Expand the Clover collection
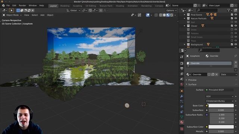This screenshot has width=239, height=134. (x=184, y=26)
